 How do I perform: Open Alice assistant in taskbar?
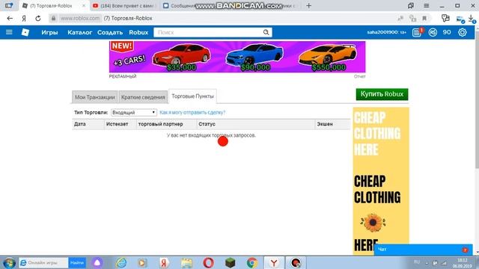click(x=97, y=262)
